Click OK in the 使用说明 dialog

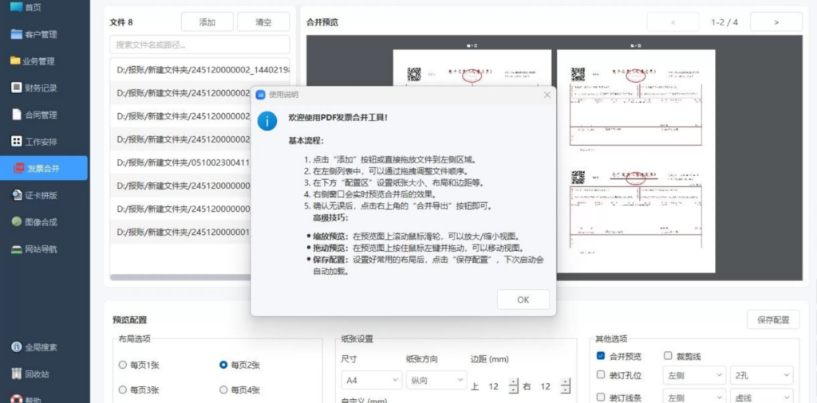coord(523,299)
